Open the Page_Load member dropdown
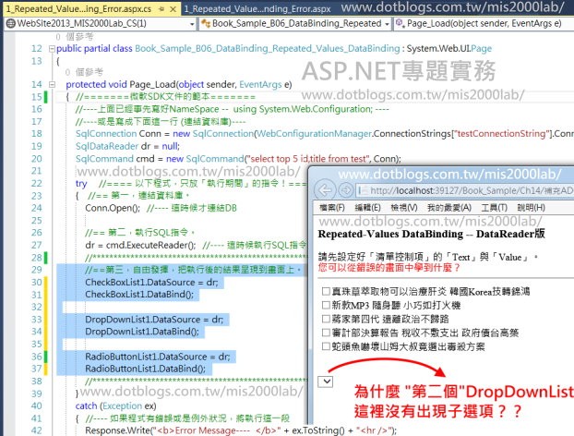574x436 pixels. 484,24
